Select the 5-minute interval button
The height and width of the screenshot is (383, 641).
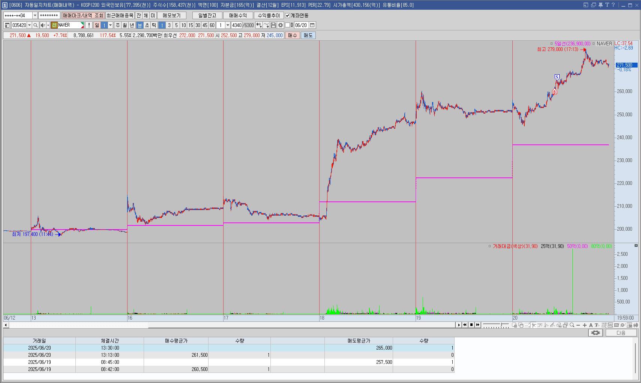176,25
